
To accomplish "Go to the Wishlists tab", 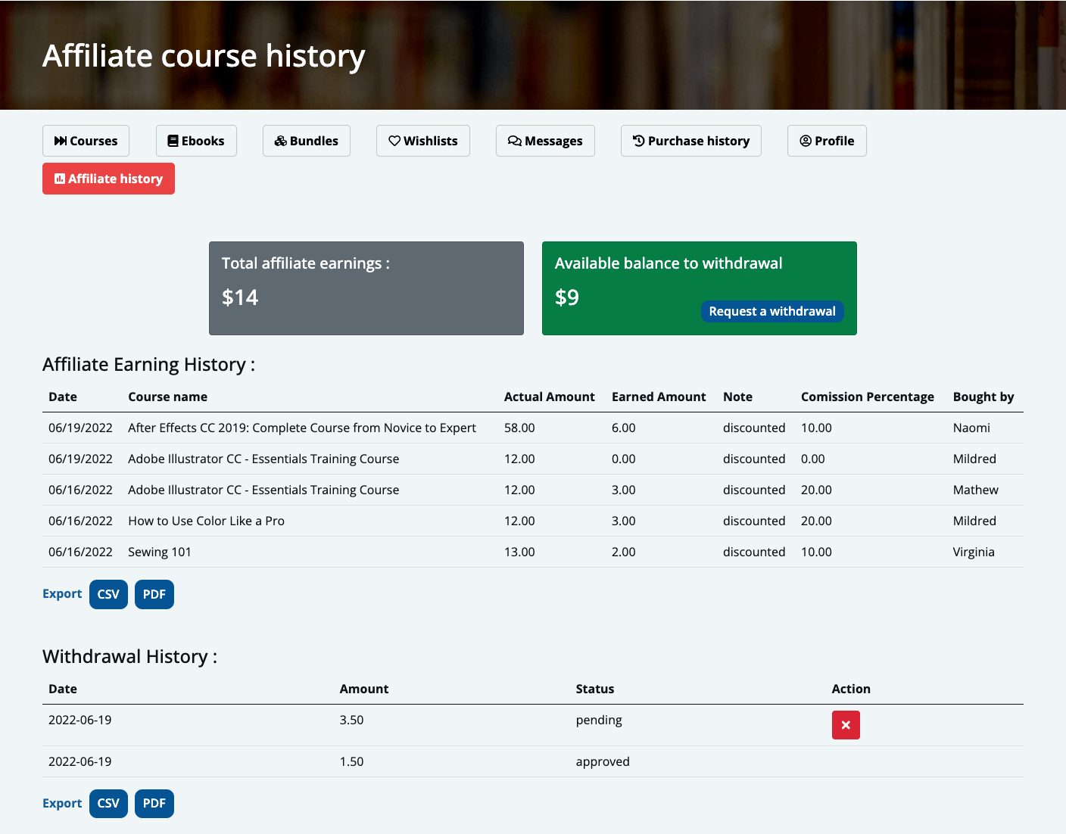I will tap(423, 141).
